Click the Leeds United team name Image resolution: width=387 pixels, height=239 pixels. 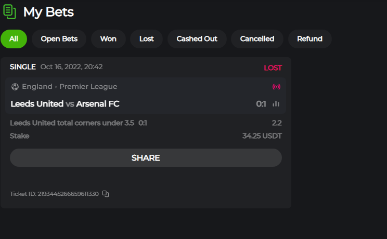point(37,104)
